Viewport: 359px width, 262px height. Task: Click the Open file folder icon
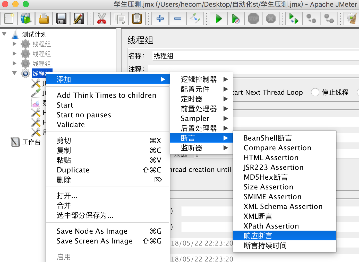pyautogui.click(x=44, y=19)
